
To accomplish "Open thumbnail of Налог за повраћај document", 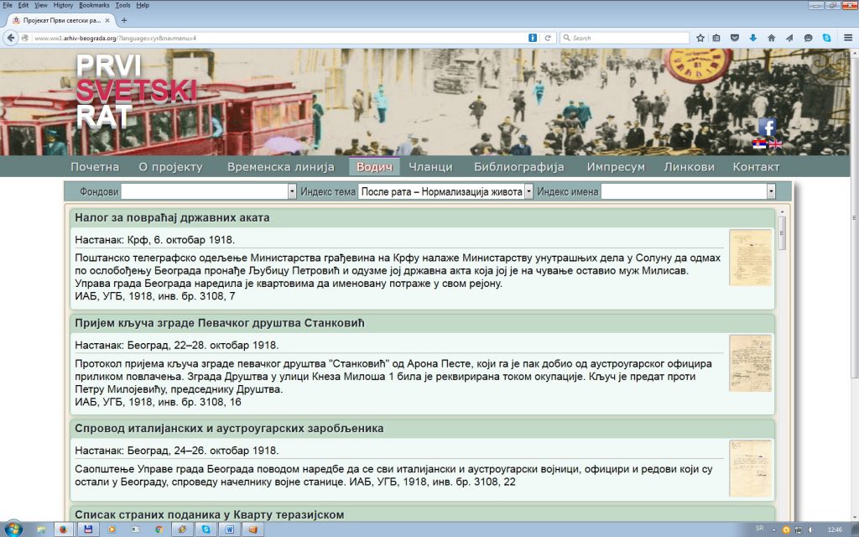I will click(750, 258).
